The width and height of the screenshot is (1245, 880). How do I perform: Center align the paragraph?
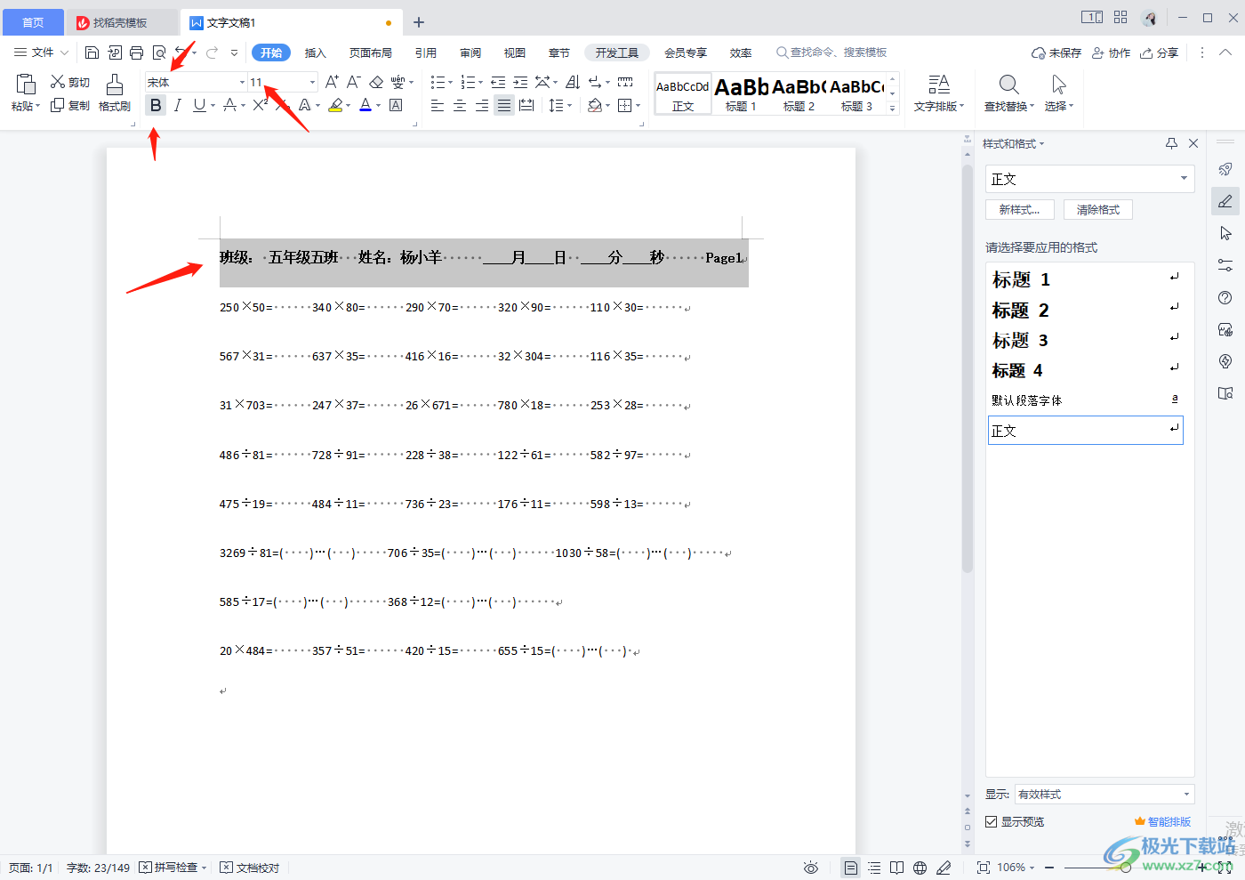point(460,105)
